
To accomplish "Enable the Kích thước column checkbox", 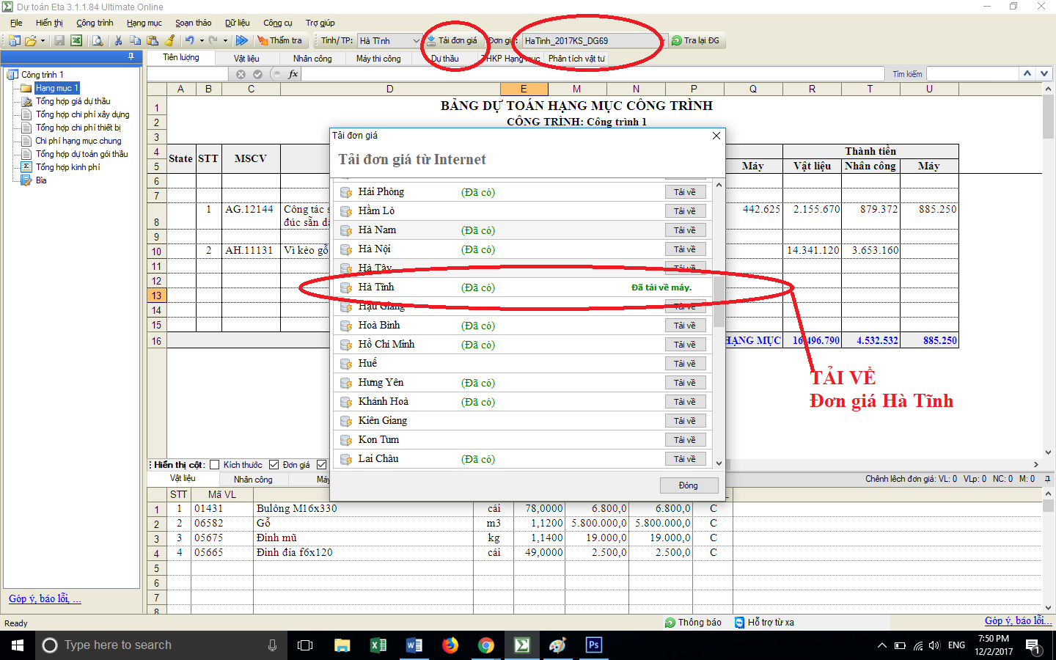I will 215,465.
